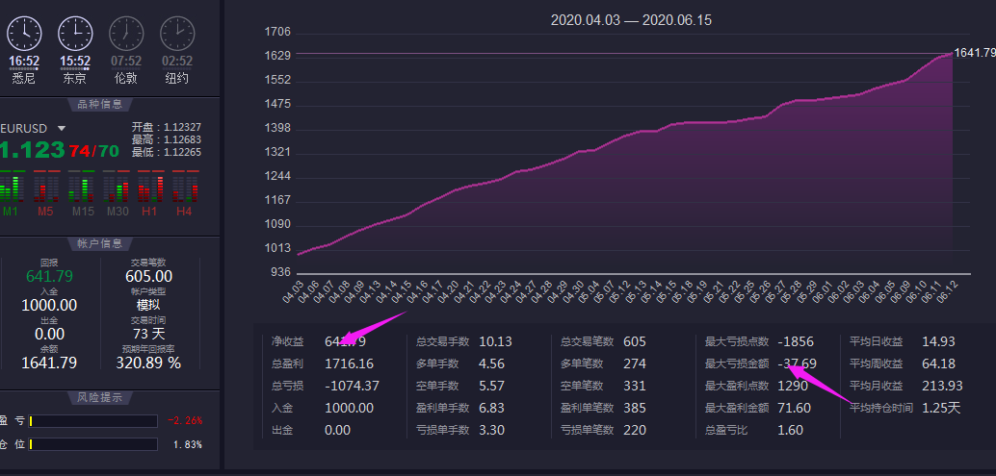Select the H4 timeframe signal bars
Viewport: 996px width, 476px height.
pos(184,187)
